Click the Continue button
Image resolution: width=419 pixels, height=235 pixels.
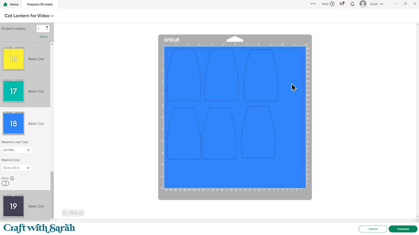coord(403,229)
